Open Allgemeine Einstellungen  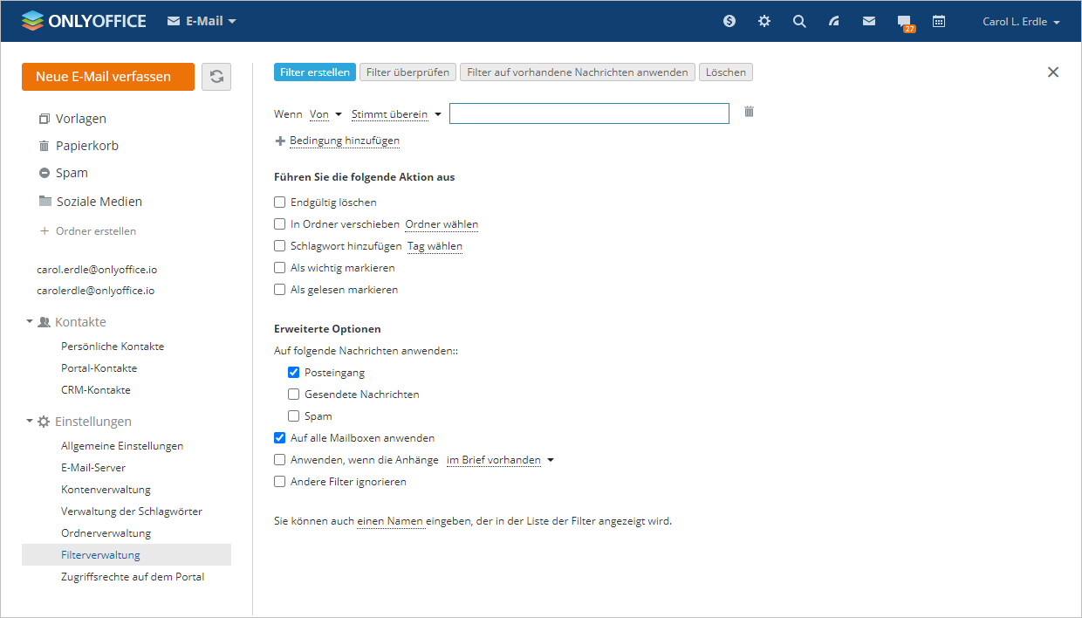point(122,446)
